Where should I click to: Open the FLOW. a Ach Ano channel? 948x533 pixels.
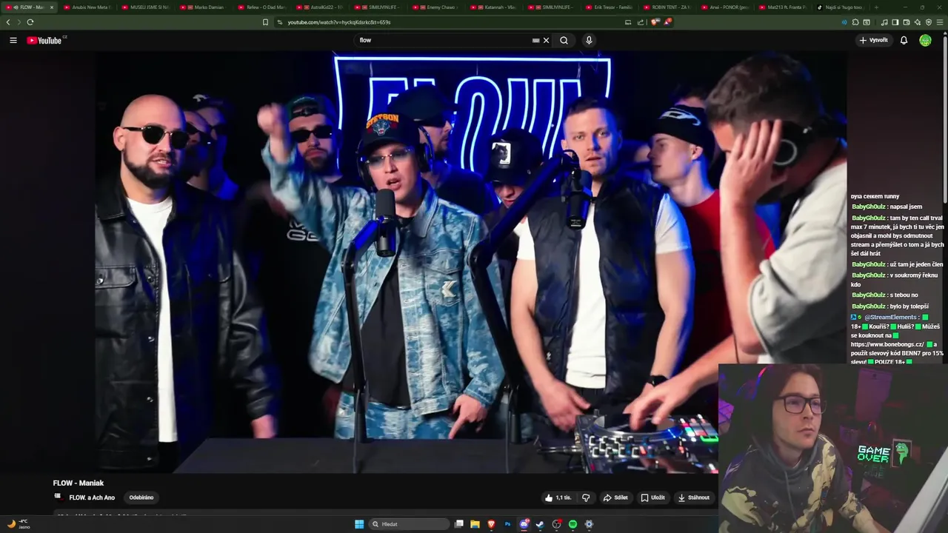[92, 497]
